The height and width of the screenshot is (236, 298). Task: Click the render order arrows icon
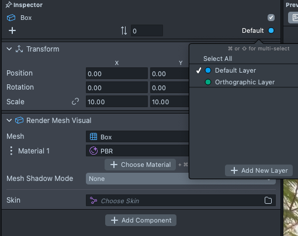click(124, 30)
